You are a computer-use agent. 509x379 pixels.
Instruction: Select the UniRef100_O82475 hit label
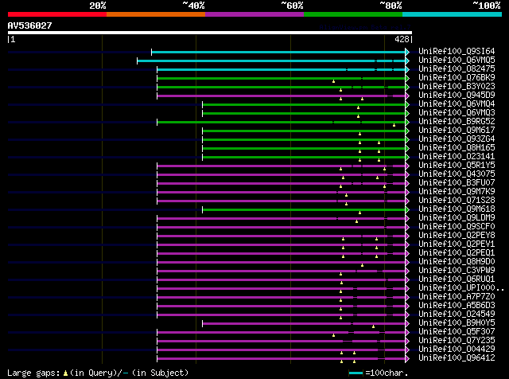(x=457, y=69)
